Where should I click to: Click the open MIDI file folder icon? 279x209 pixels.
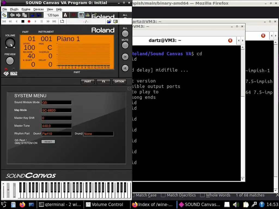pos(109,21)
